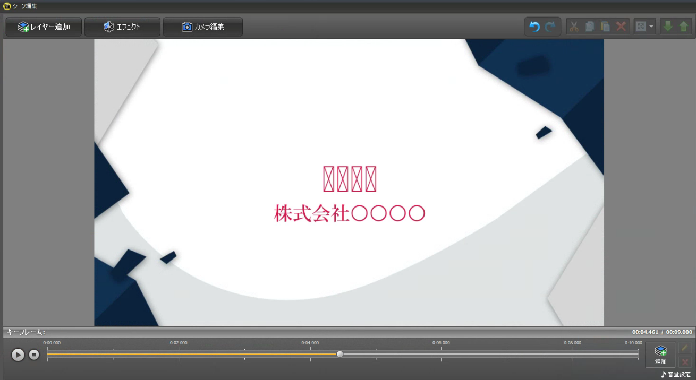Viewport: 696px width, 380px height.
Task: Open 音量設定 volume settings link
Action: [679, 374]
